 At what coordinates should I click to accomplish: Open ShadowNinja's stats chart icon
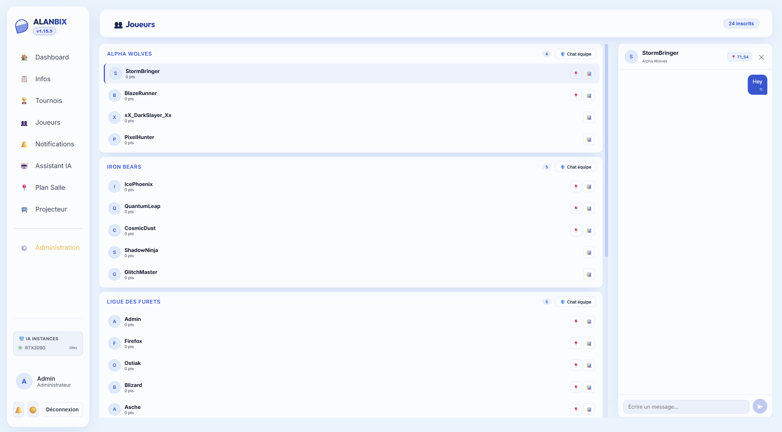pos(589,253)
